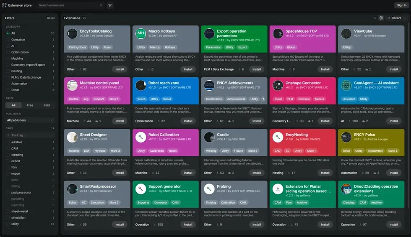Install ViewCube extension
Viewport: 411px width, 237px height.
[393, 69]
